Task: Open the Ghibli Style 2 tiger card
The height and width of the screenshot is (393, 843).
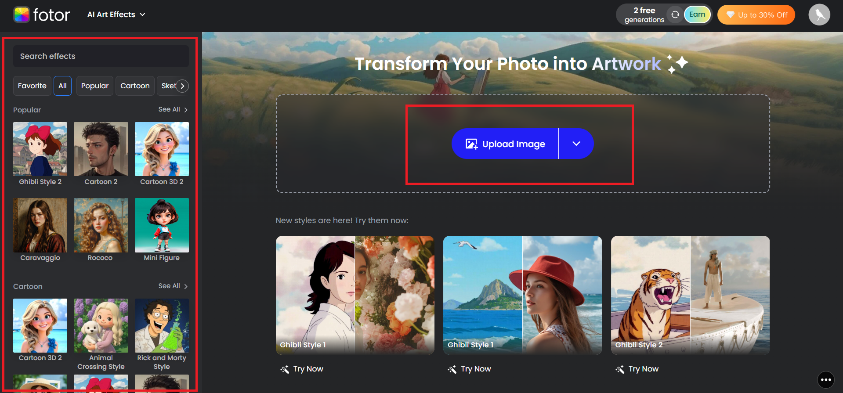Action: [690, 295]
